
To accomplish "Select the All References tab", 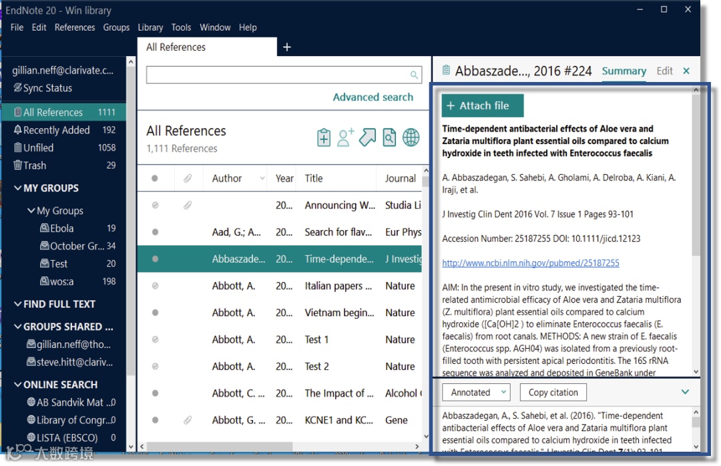I will (x=207, y=47).
